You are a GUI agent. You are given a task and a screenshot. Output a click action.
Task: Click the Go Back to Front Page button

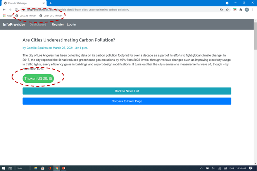127,101
